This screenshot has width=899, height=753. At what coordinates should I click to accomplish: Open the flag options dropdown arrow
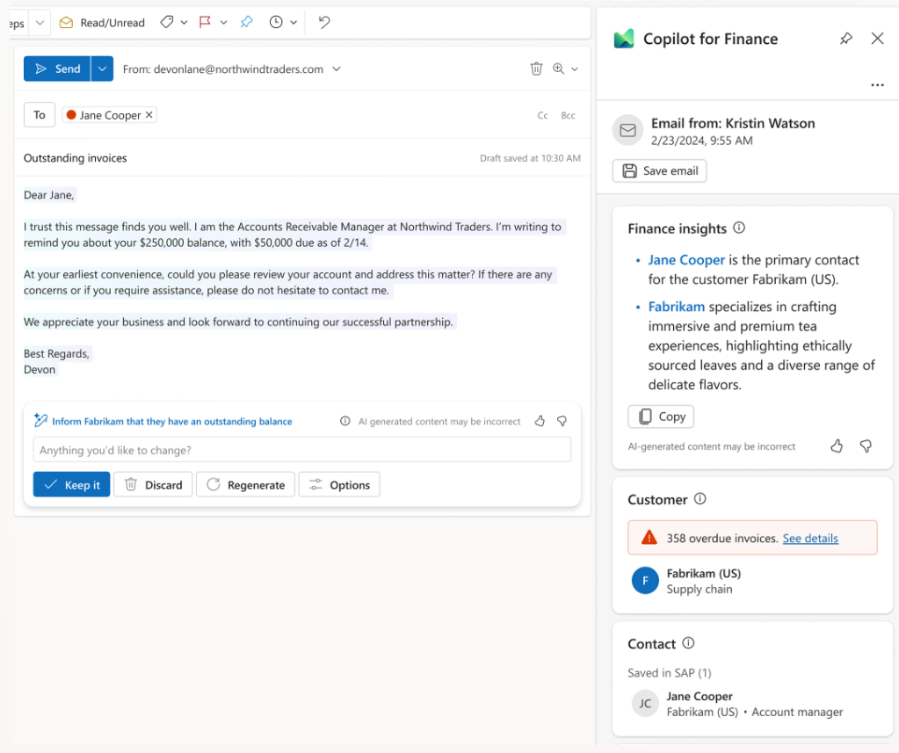click(x=223, y=22)
